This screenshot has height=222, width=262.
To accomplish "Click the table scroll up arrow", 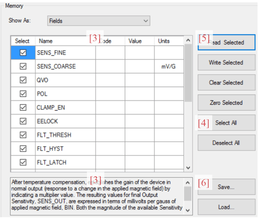I will (x=188, y=40).
